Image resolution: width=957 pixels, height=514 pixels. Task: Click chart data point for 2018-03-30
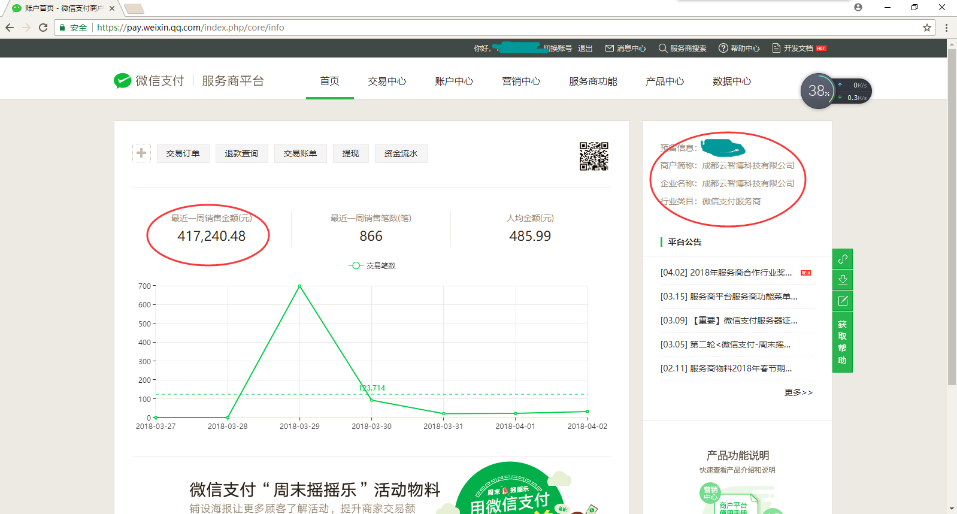point(371,400)
